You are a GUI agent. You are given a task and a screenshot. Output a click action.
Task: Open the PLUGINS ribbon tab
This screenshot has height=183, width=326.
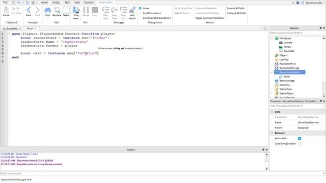89,3
